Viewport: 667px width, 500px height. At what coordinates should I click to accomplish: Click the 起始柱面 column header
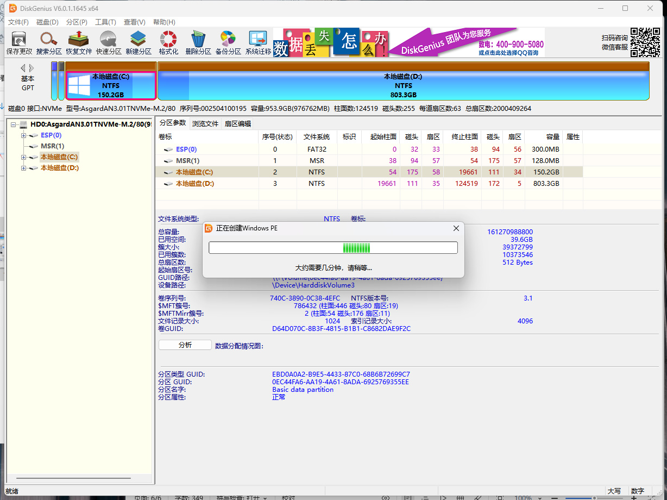pos(381,137)
